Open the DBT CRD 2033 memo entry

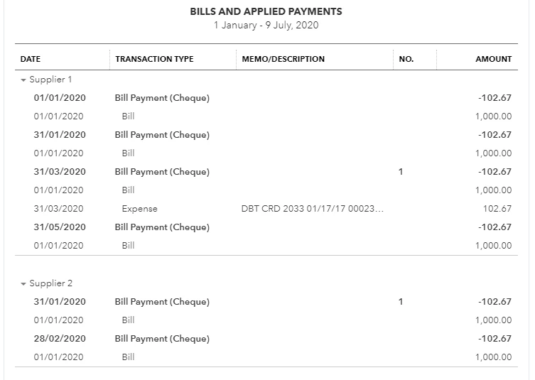pyautogui.click(x=313, y=208)
